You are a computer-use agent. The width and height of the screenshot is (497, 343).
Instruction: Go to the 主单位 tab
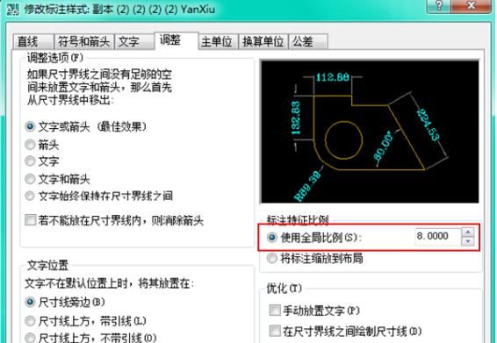(218, 41)
